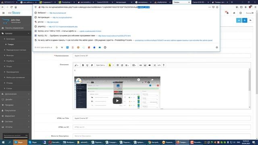
Task: Click the insert link icon
Action: coord(141,65)
